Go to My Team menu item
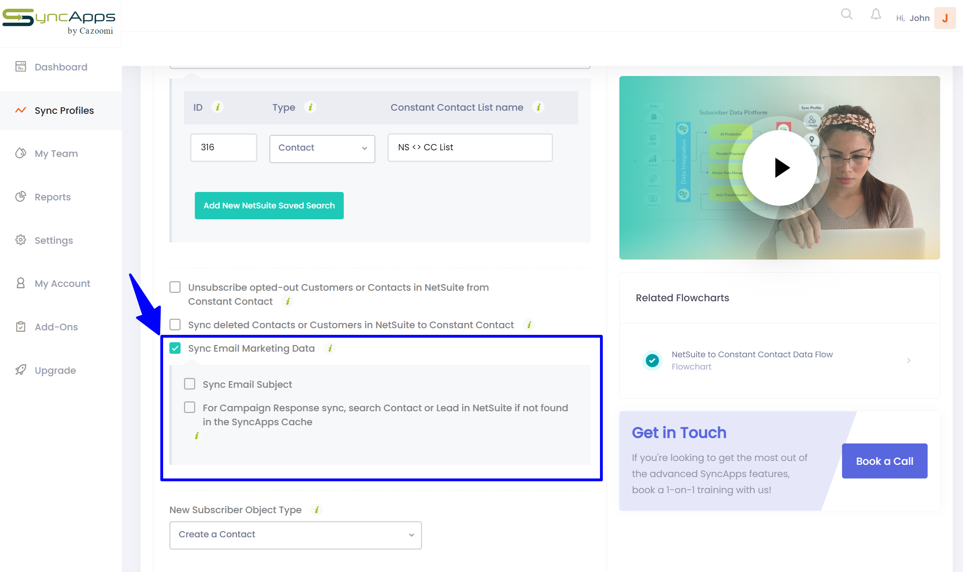The image size is (963, 572). point(61,153)
